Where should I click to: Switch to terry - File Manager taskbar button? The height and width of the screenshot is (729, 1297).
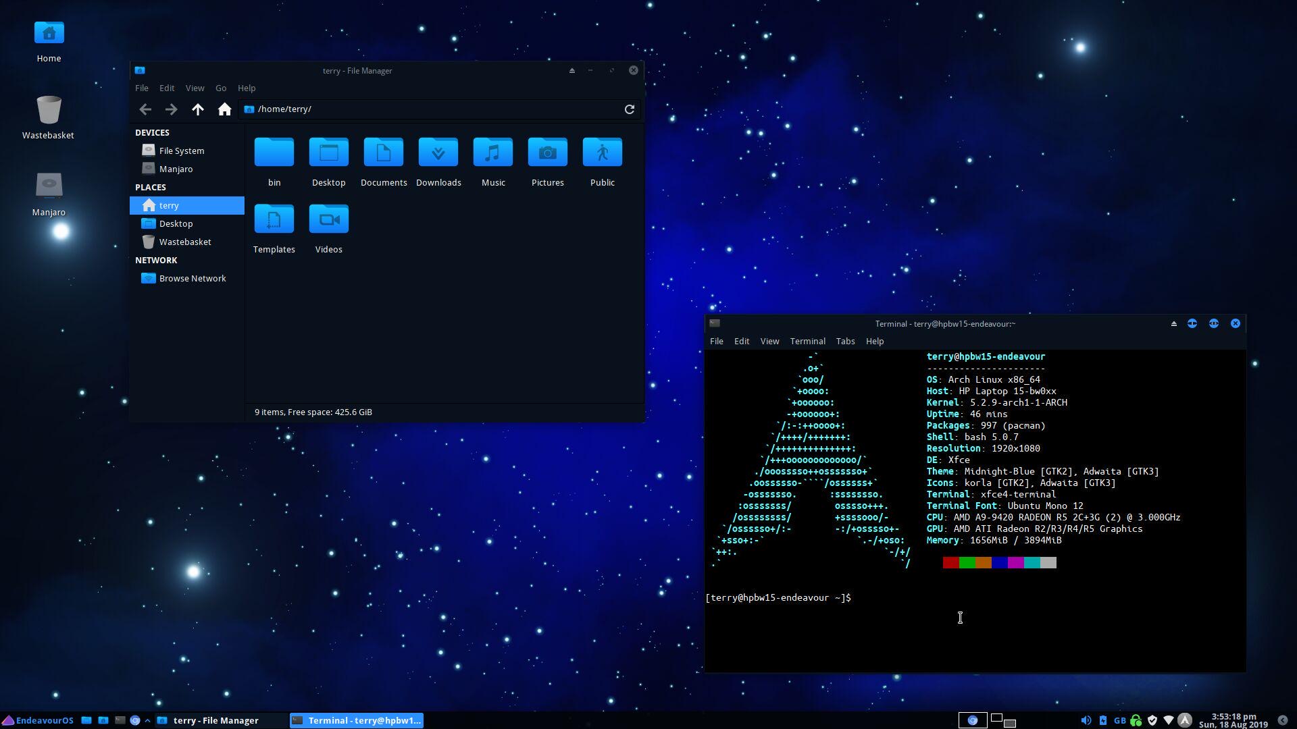coord(215,720)
